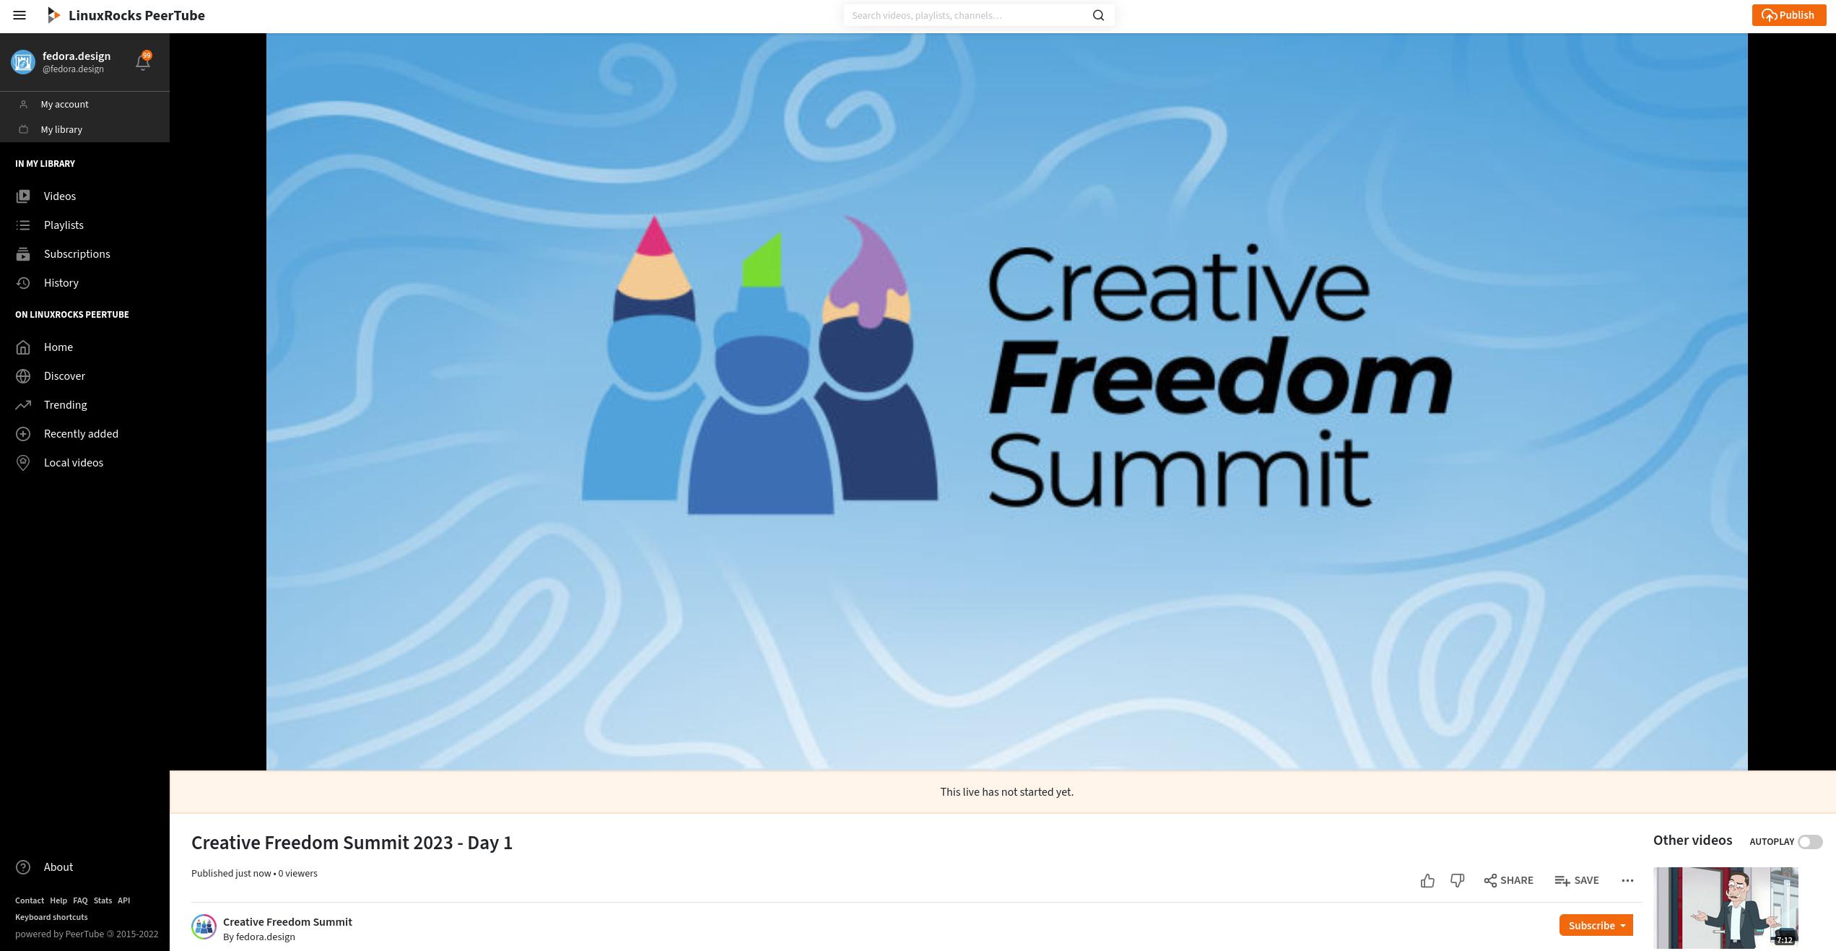This screenshot has height=951, width=1836.
Task: Click the Discover item in sidebar
Action: (x=63, y=376)
